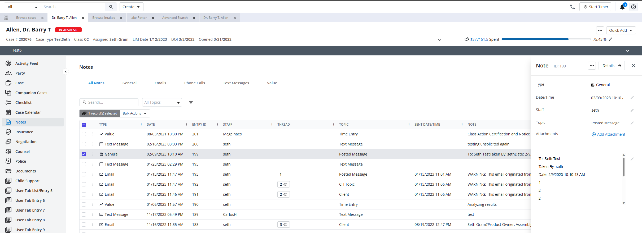
Task: Open the tab grid overview icon
Action: [x=6, y=18]
